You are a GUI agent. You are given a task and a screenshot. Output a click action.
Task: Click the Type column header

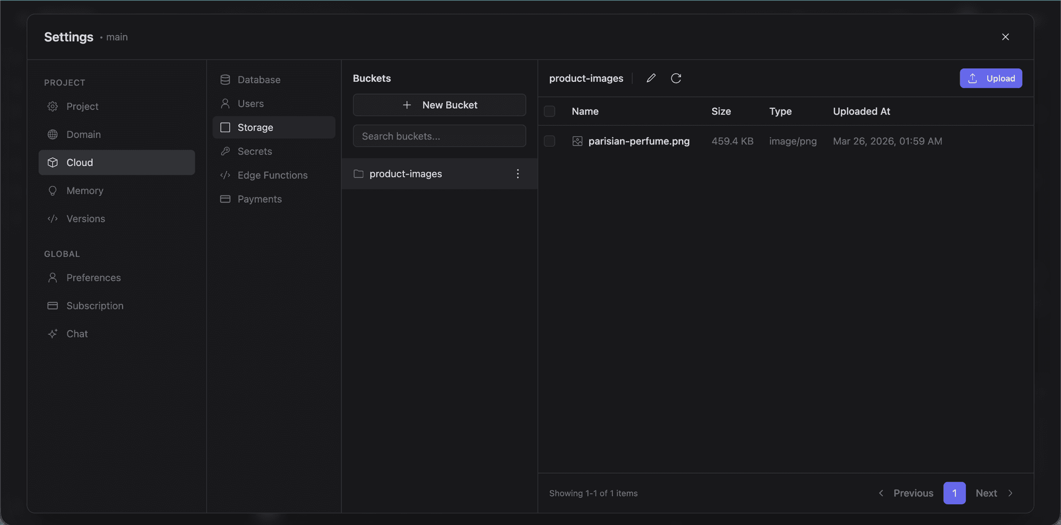(x=780, y=111)
